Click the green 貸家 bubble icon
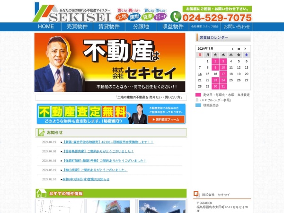The width and height of the screenshot is (284, 213). (147, 17)
